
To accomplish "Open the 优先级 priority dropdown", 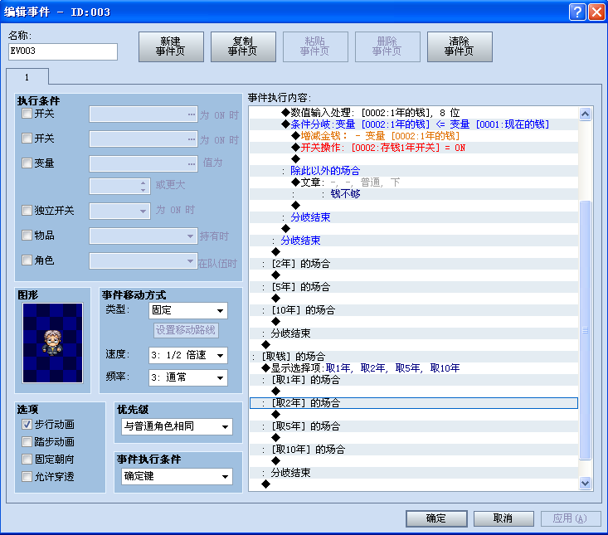I will tap(177, 427).
